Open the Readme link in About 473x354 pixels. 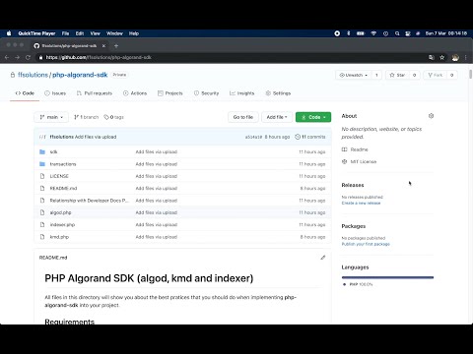click(x=359, y=149)
